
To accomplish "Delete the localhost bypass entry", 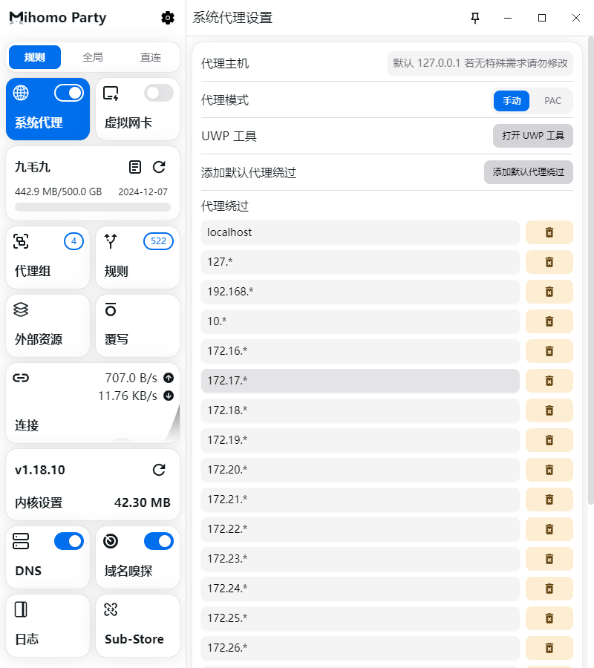I will 549,232.
